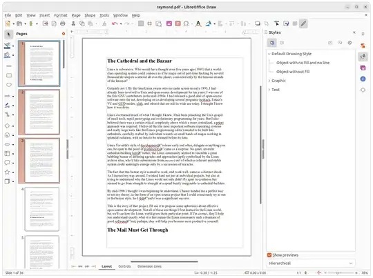Toggle the Drawing Styles button in Styles panel
Screen dimensions: 373x278
[272, 43]
